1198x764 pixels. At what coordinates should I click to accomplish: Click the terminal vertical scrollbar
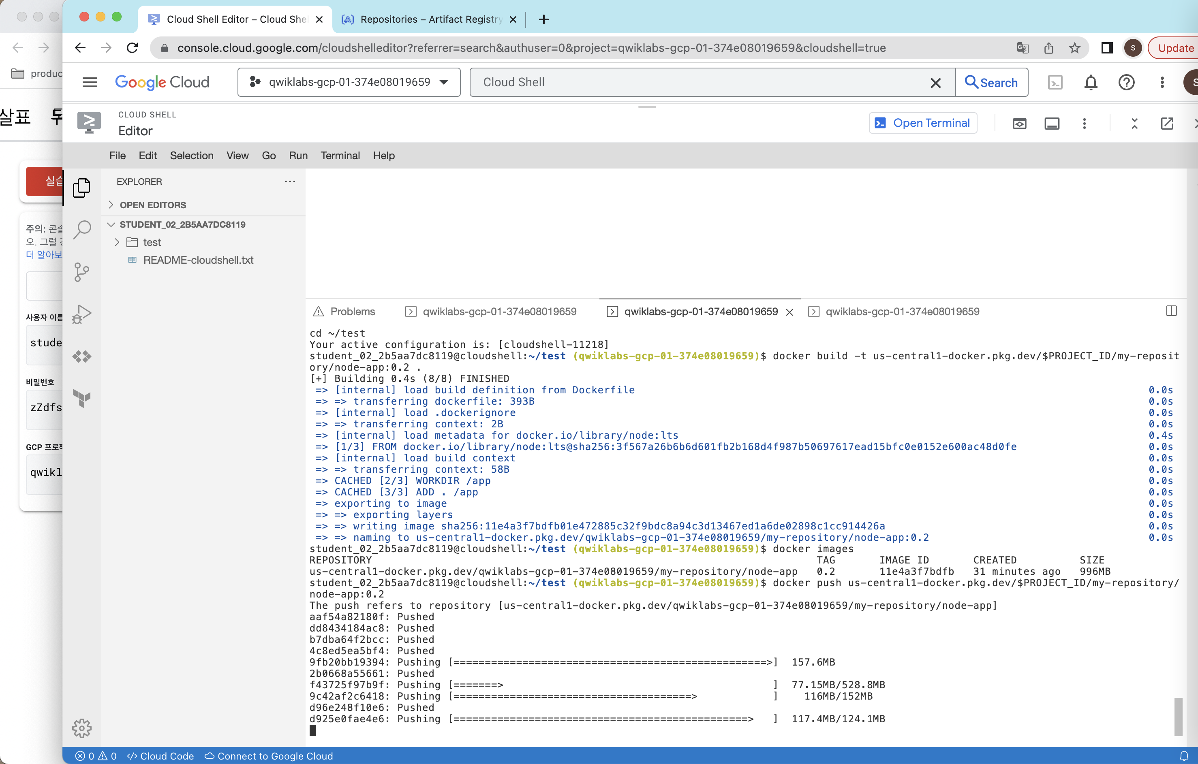(1178, 716)
